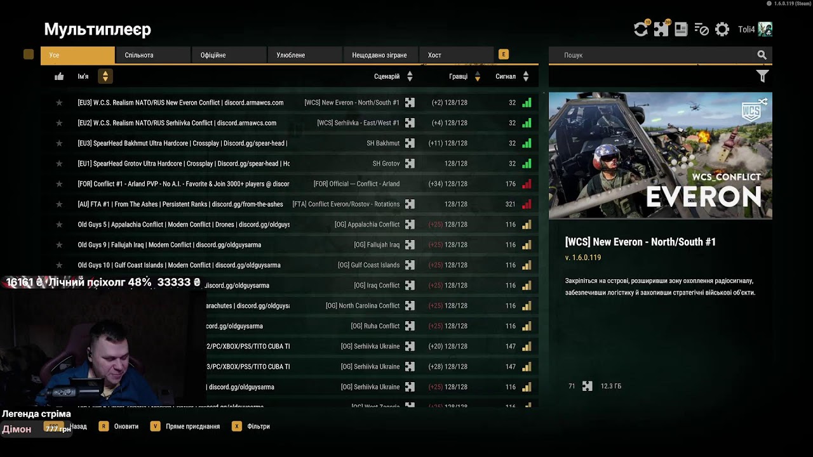Refresh the server list via top icon
Viewport: 813px width, 457px height.
(x=641, y=29)
